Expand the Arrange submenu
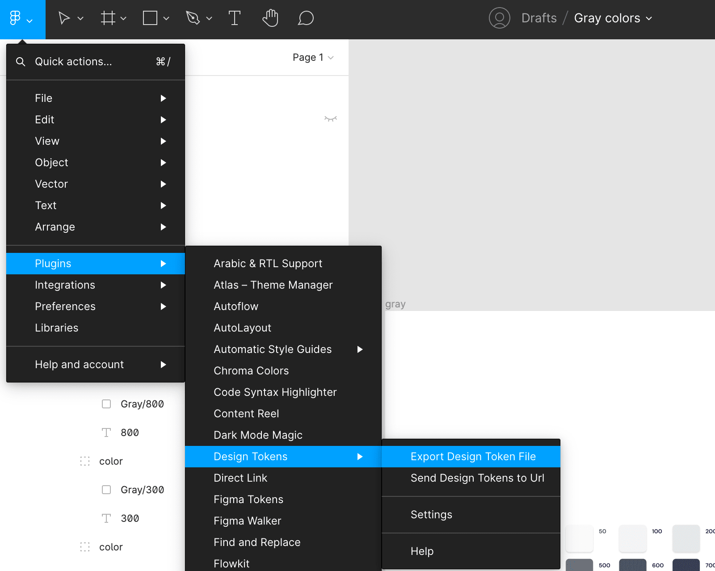The width and height of the screenshot is (715, 571). coord(96,227)
